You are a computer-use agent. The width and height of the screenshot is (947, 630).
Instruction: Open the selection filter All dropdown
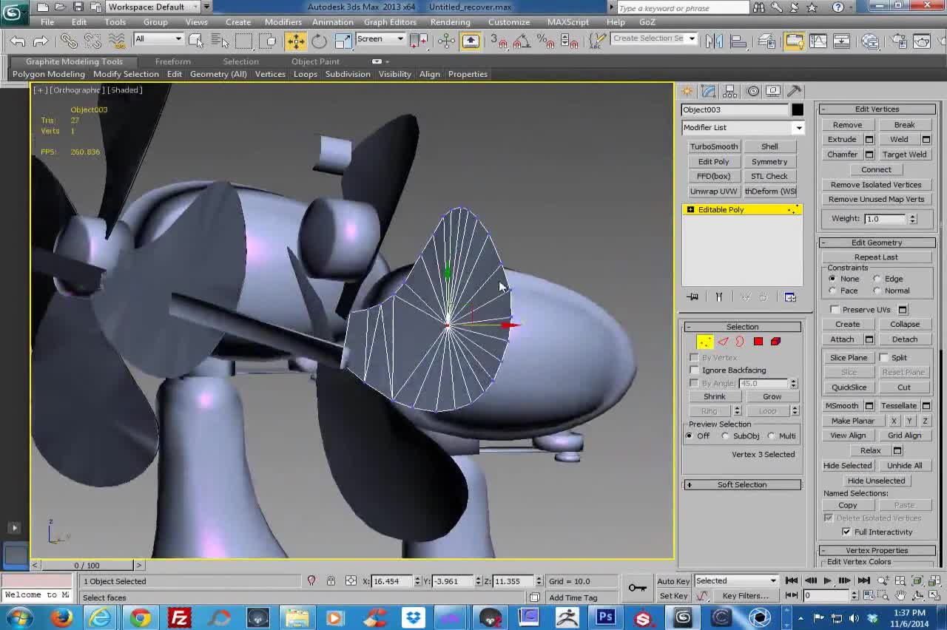coord(158,39)
